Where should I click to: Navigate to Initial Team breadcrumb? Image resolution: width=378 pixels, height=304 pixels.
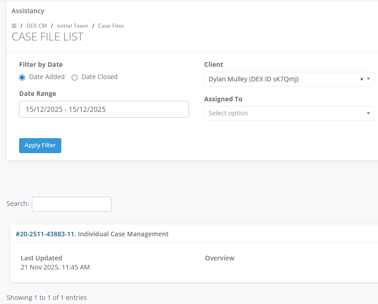[x=72, y=26]
